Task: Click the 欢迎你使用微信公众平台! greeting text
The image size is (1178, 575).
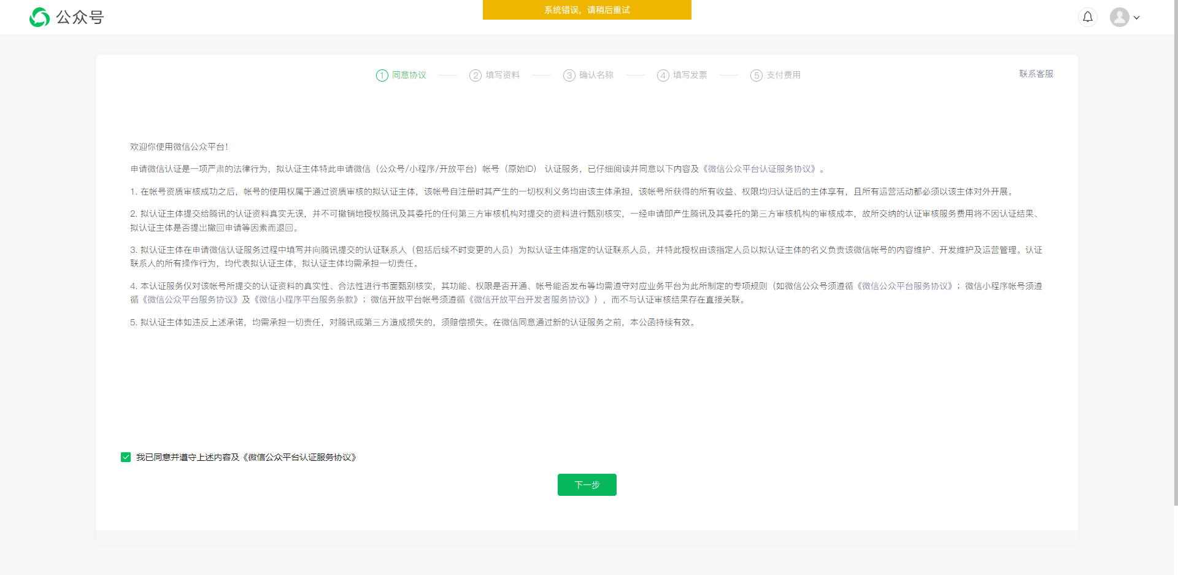Action: 179,147
